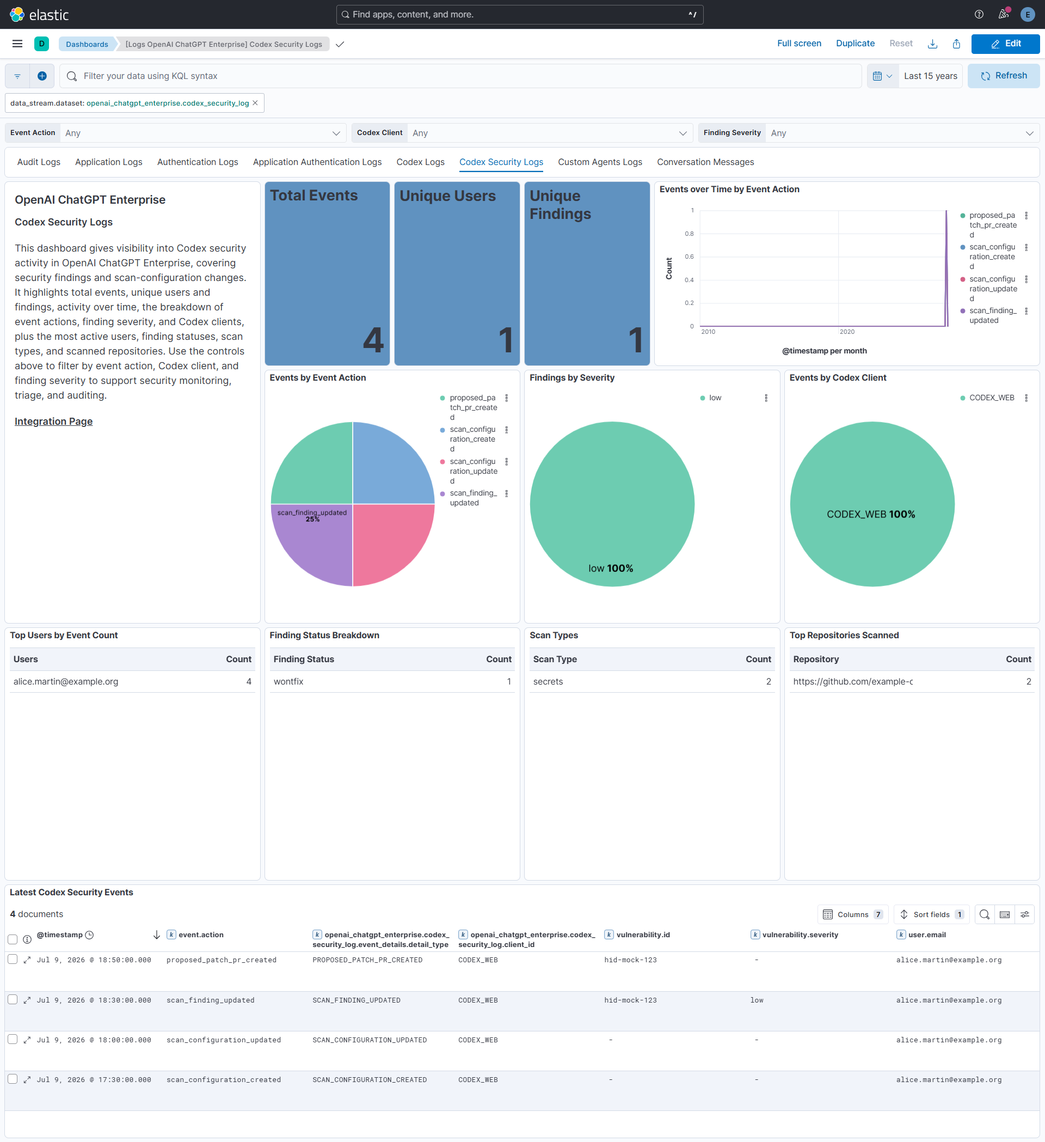
Task: Toggle the main navigation hamburger menu
Action: [17, 44]
